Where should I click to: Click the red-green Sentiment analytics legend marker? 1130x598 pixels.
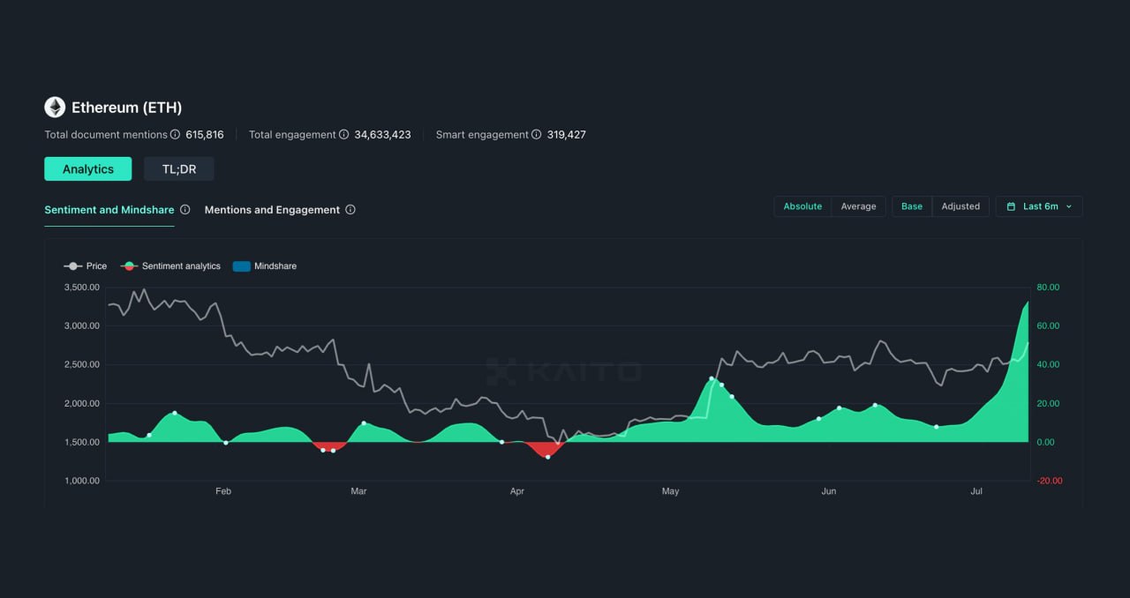click(x=129, y=266)
